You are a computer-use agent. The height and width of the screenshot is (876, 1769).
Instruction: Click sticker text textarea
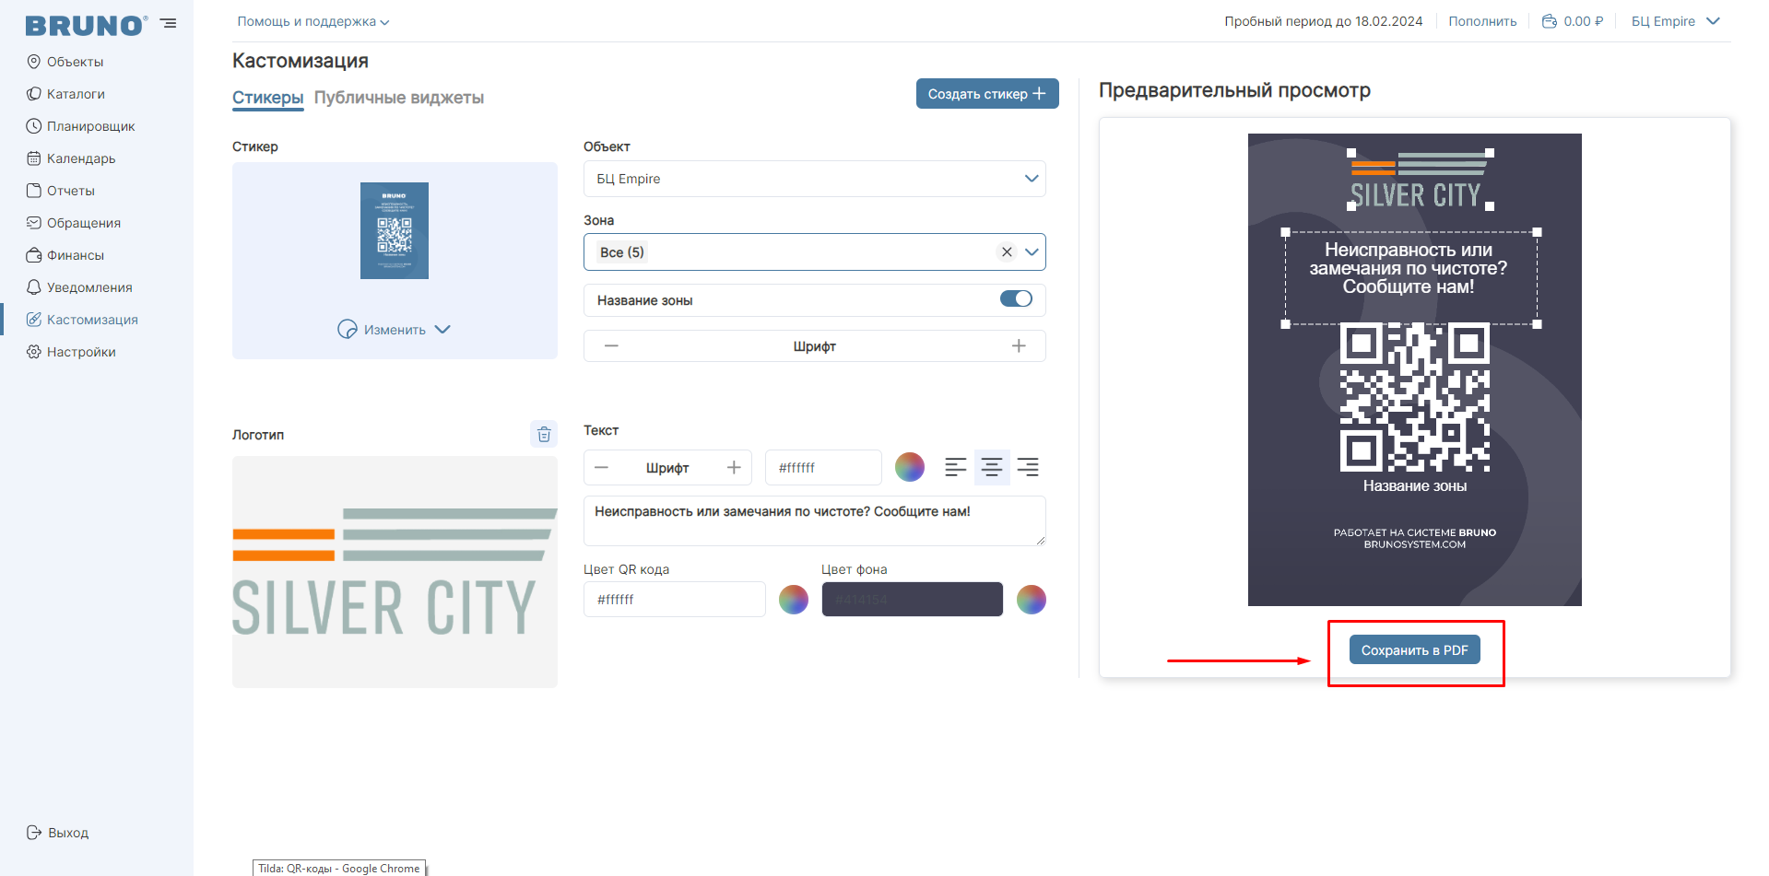815,520
